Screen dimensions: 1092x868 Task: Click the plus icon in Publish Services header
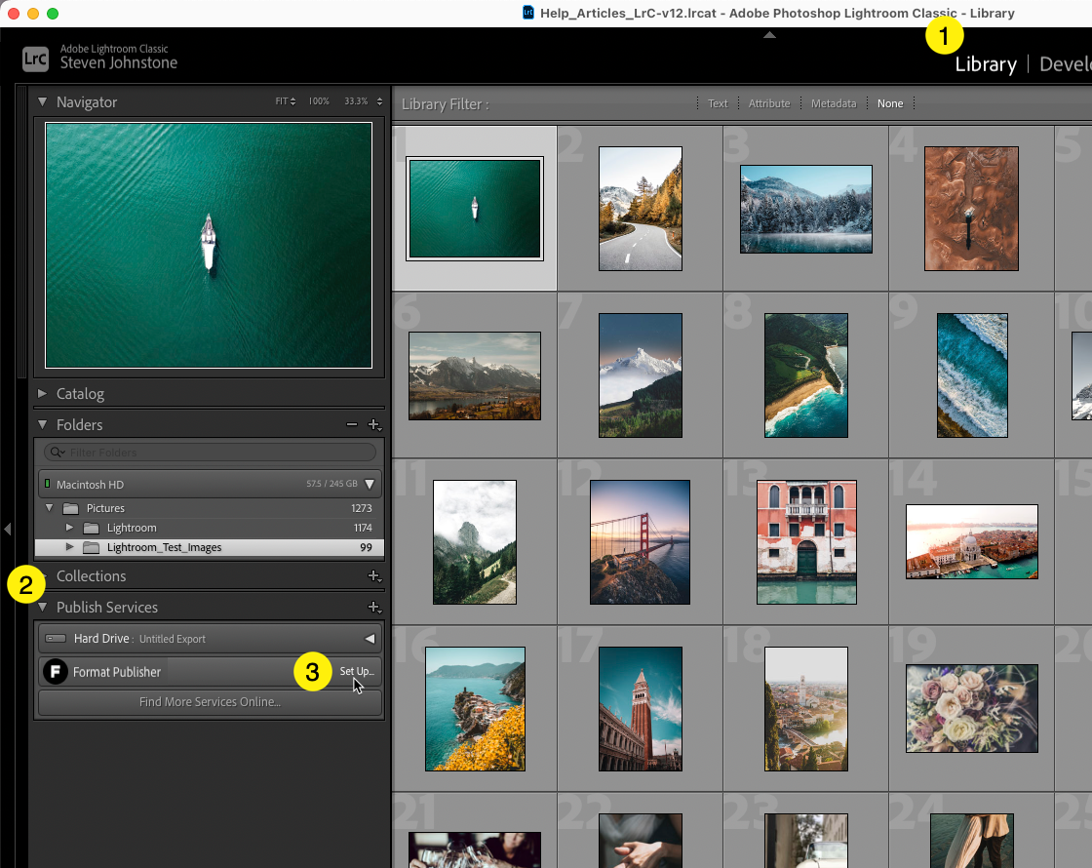(374, 608)
